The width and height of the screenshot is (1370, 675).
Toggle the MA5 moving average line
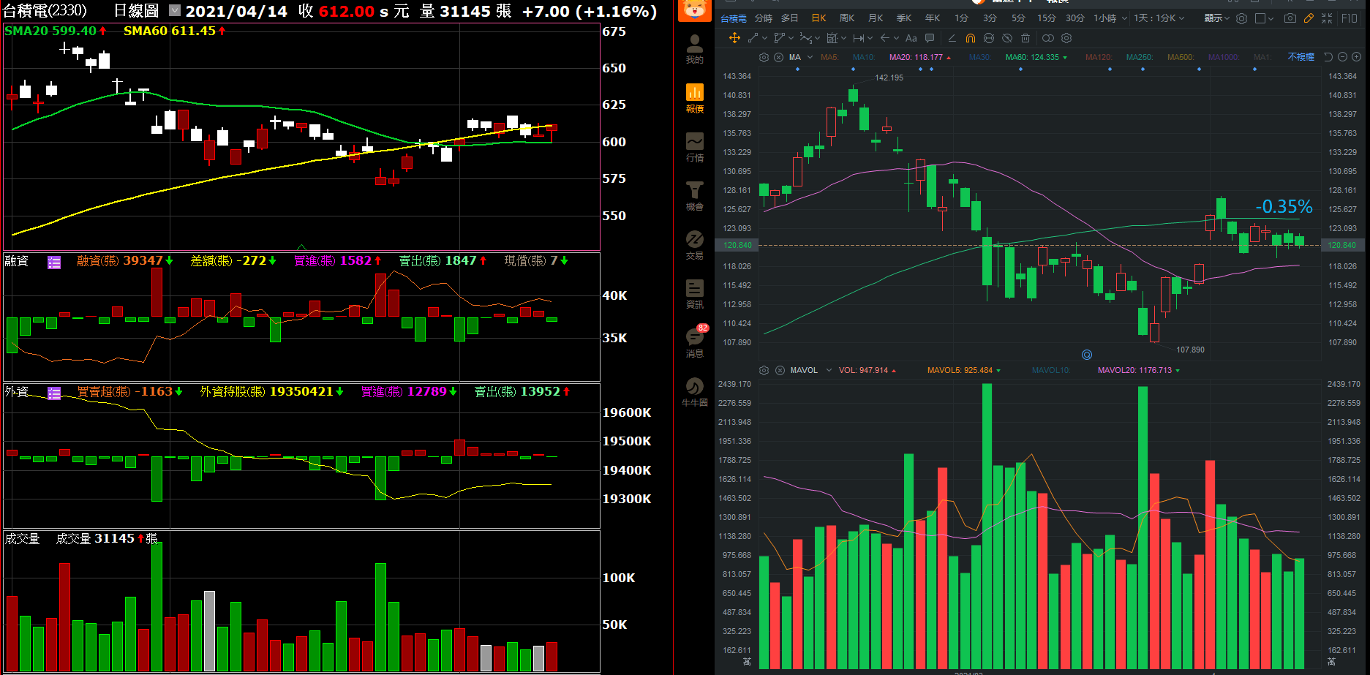[x=829, y=57]
